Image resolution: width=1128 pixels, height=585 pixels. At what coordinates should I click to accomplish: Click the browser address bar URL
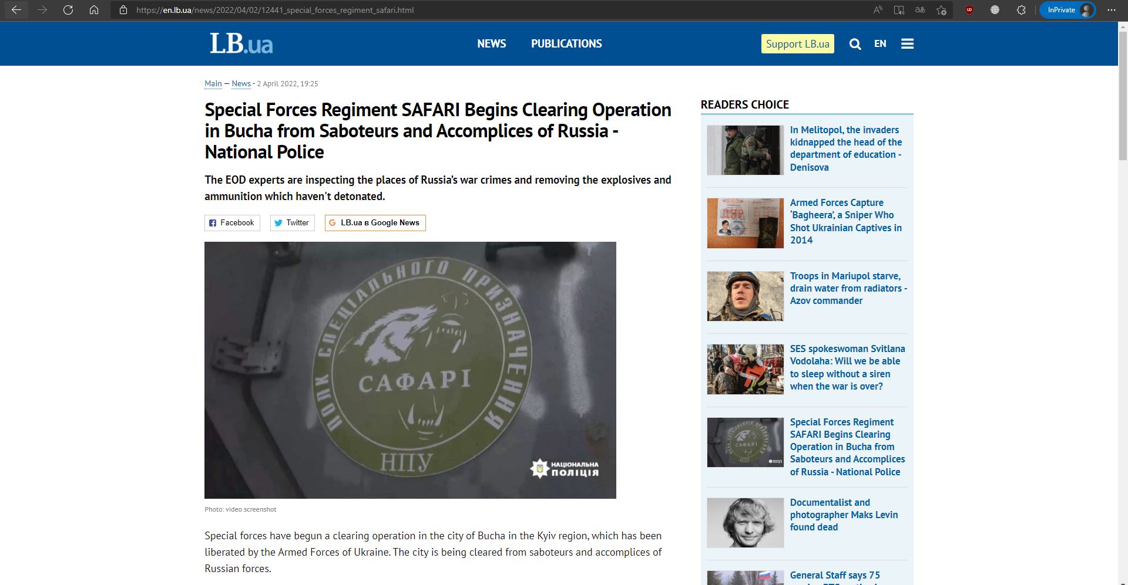[275, 10]
